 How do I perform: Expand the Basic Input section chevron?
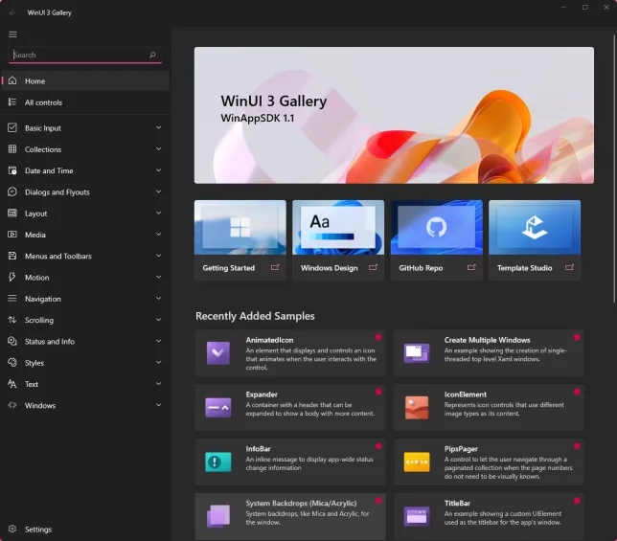(x=158, y=128)
